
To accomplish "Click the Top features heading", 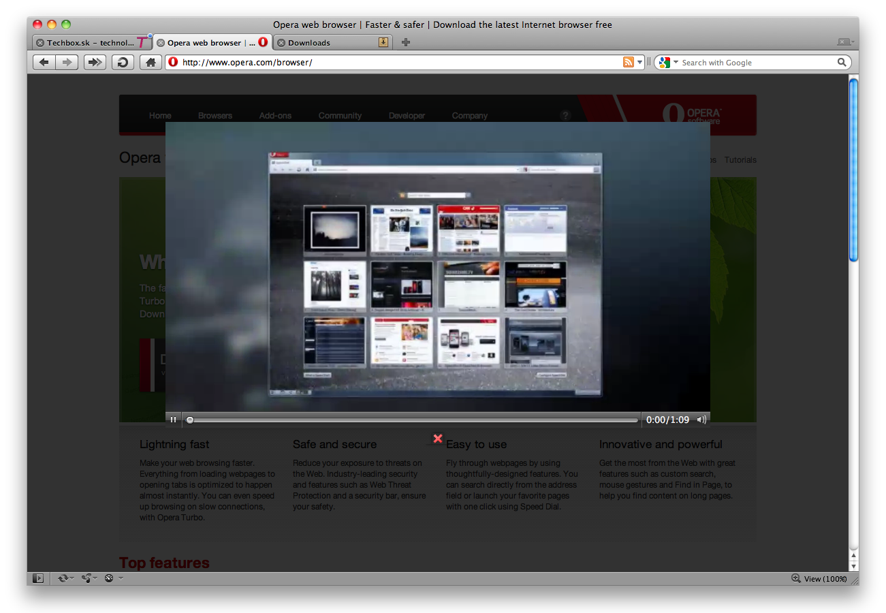I will [164, 563].
